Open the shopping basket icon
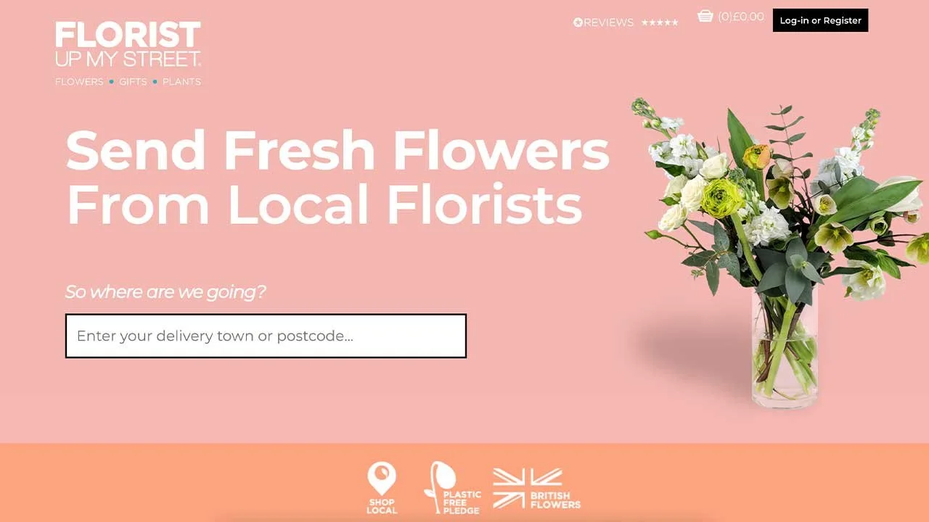The width and height of the screenshot is (929, 522). pyautogui.click(x=705, y=16)
